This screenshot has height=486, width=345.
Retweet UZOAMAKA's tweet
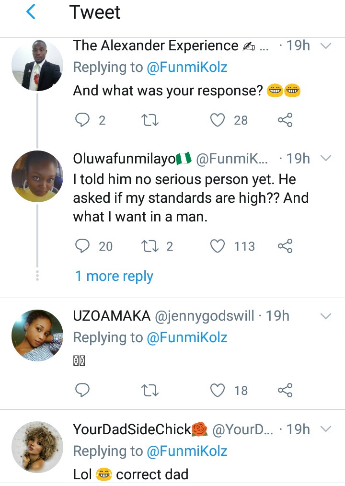150,390
